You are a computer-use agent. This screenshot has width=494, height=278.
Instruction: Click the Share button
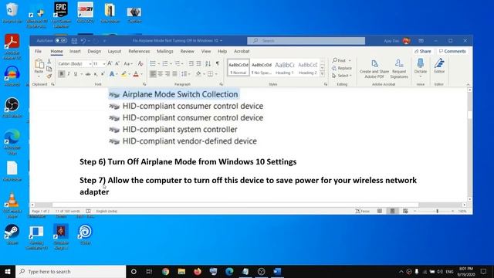click(x=422, y=51)
